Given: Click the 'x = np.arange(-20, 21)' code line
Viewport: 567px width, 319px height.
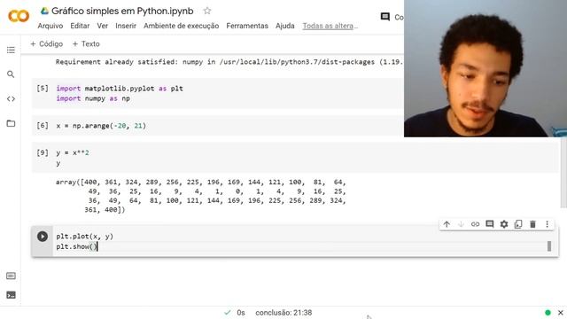Looking at the screenshot, I should click(x=101, y=126).
